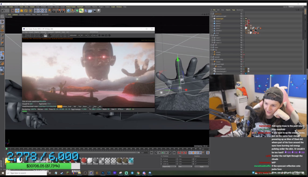Click the clay sphere icon in Live Viewer
308x177 pixels.
click(x=50, y=35)
